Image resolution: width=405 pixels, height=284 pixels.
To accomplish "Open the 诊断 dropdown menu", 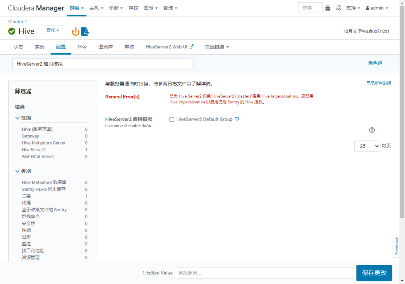I will 116,8.
